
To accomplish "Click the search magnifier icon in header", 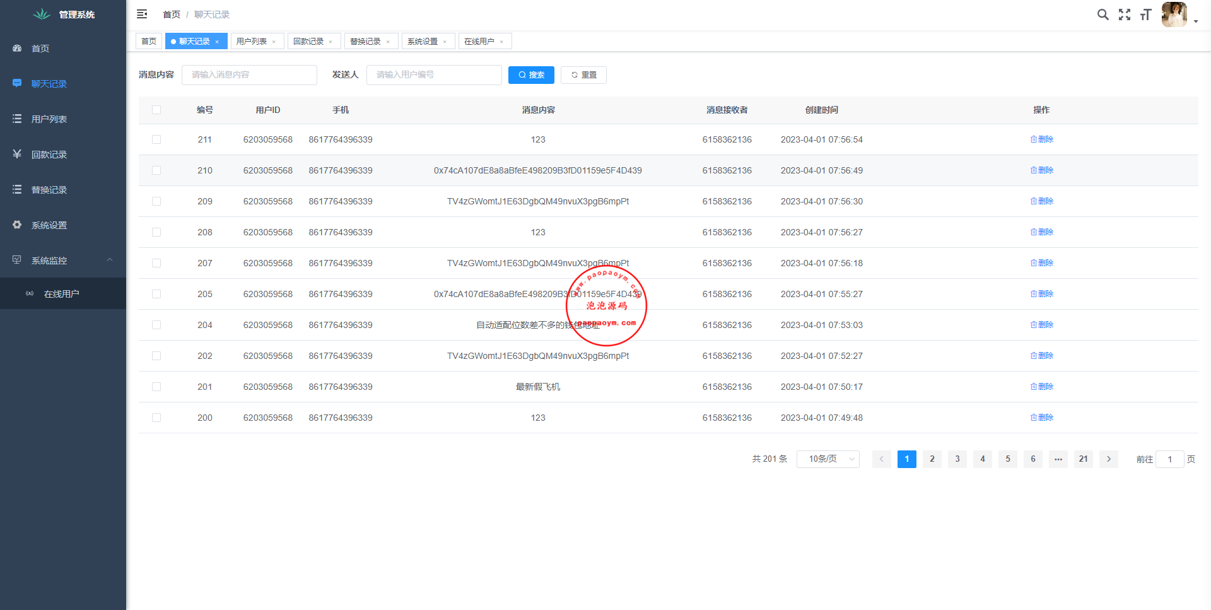I will pos(1103,15).
